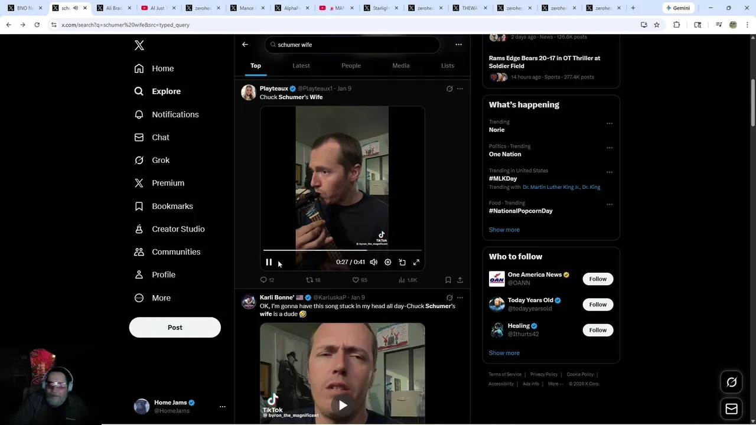Open Communities in the sidebar

click(x=167, y=251)
